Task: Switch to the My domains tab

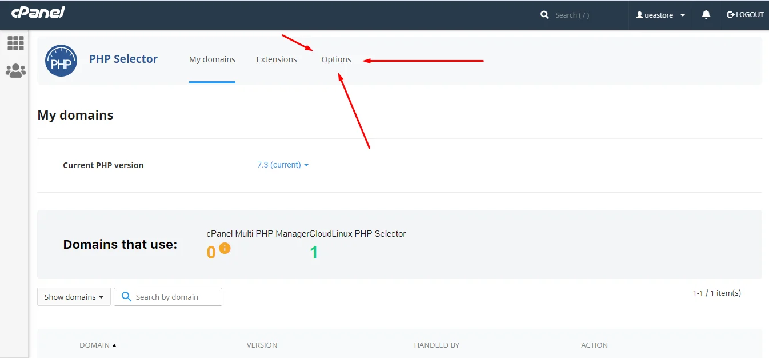Action: tap(212, 59)
